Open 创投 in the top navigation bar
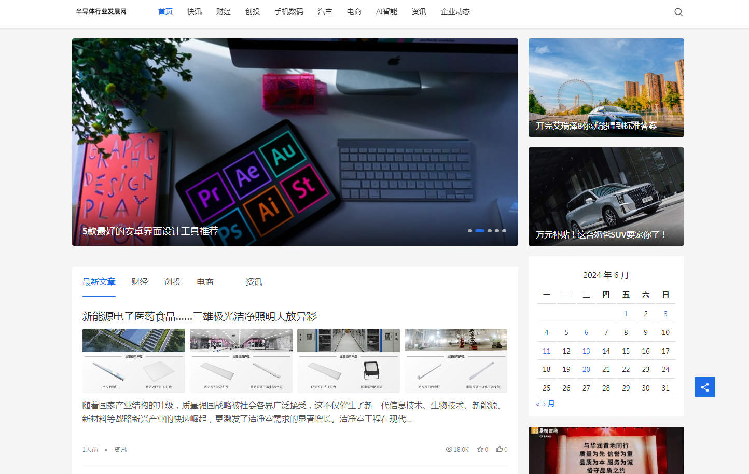749x474 pixels. [253, 11]
